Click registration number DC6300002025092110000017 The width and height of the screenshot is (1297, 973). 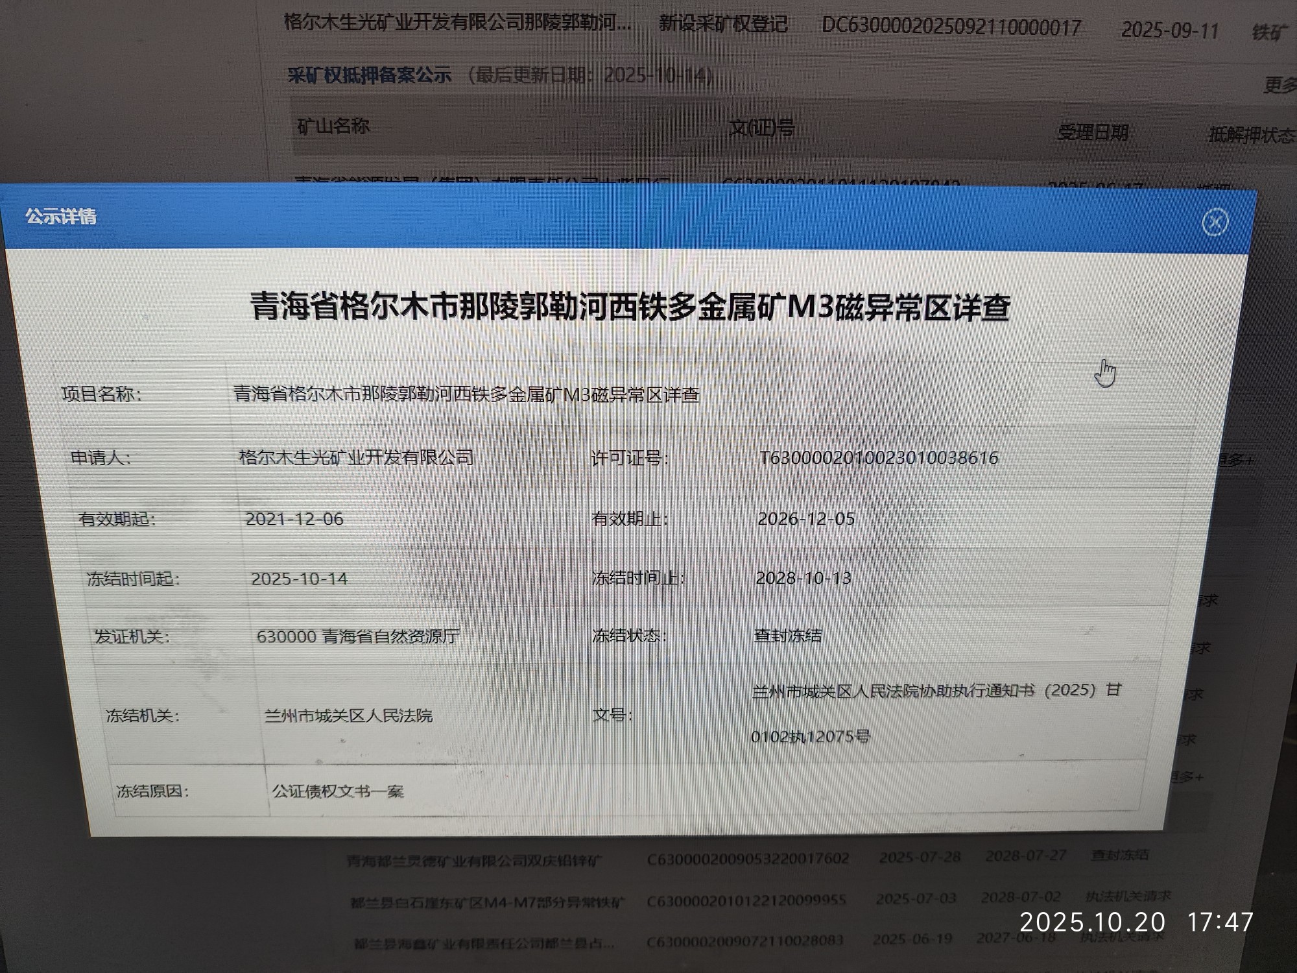click(951, 27)
